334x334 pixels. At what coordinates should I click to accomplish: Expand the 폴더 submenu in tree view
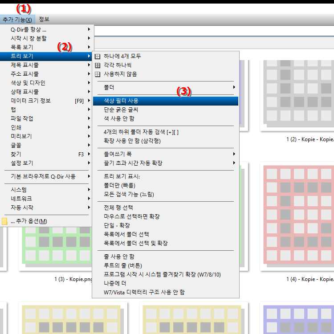click(166, 88)
